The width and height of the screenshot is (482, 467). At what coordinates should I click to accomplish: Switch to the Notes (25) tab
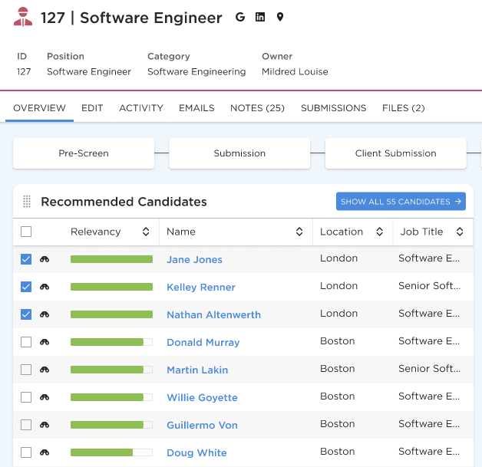257,108
